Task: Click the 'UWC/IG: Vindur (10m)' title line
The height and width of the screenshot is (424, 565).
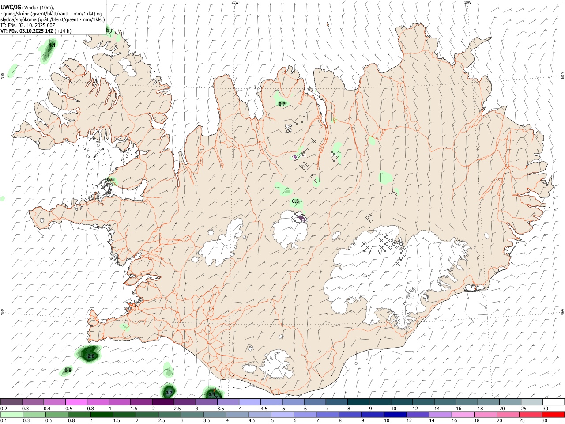Action: (x=27, y=8)
